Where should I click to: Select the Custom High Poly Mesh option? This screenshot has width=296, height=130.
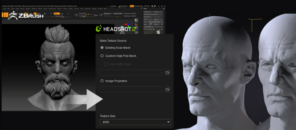102,56
